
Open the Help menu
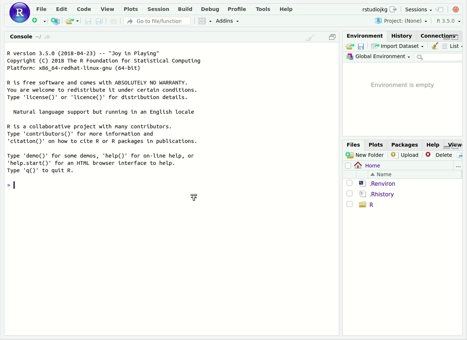coord(286,9)
